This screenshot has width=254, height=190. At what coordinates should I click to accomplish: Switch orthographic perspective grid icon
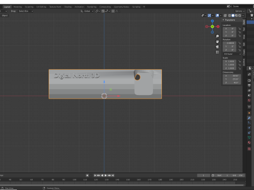(217, 52)
